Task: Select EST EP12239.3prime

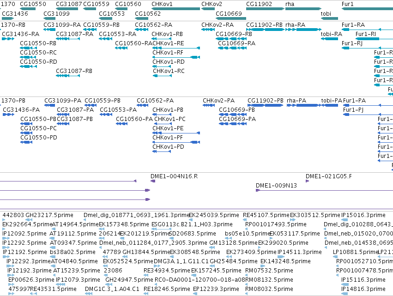Action: click(216, 289)
